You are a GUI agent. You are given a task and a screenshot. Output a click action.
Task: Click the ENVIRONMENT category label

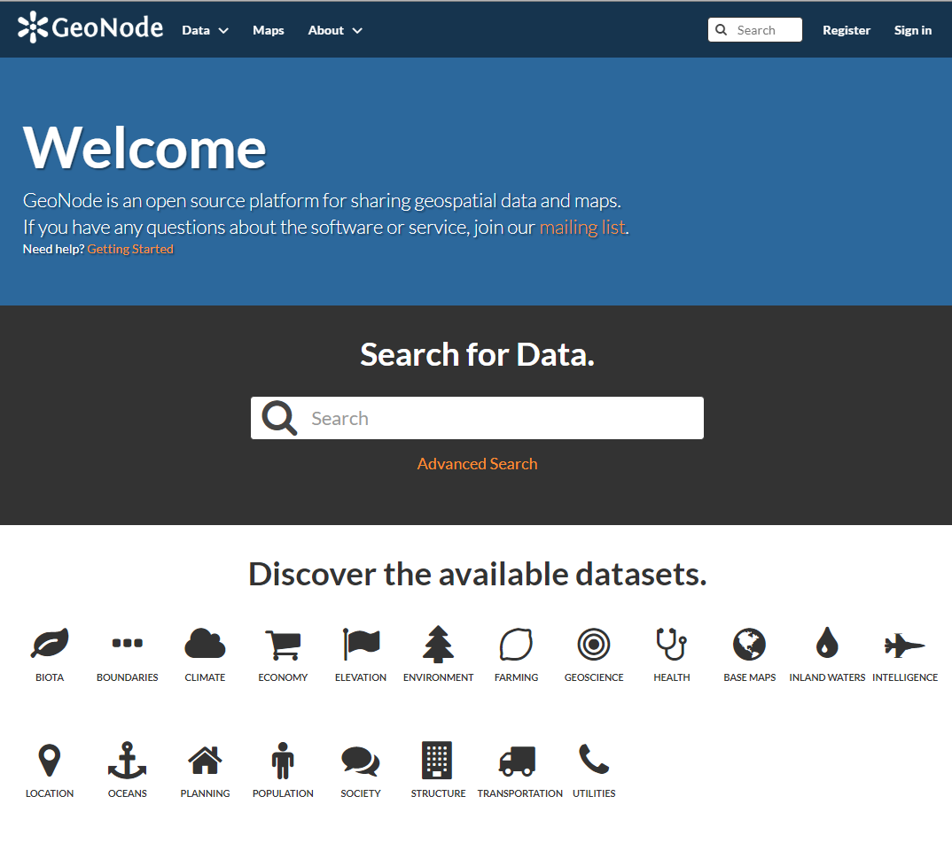tap(439, 677)
